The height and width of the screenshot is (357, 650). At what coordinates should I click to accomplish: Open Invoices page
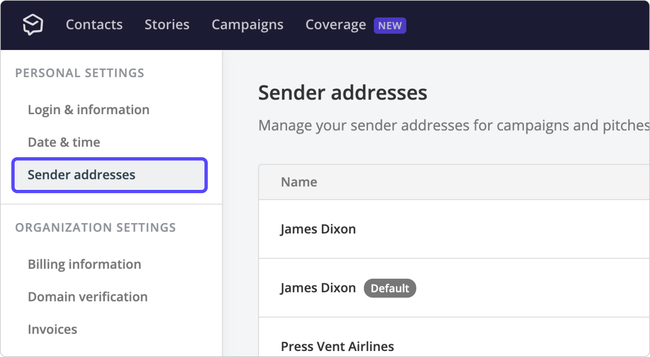(x=52, y=329)
